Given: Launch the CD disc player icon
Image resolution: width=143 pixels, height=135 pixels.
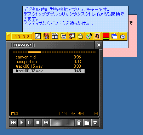Looking at the screenshot, I should click(x=89, y=36).
